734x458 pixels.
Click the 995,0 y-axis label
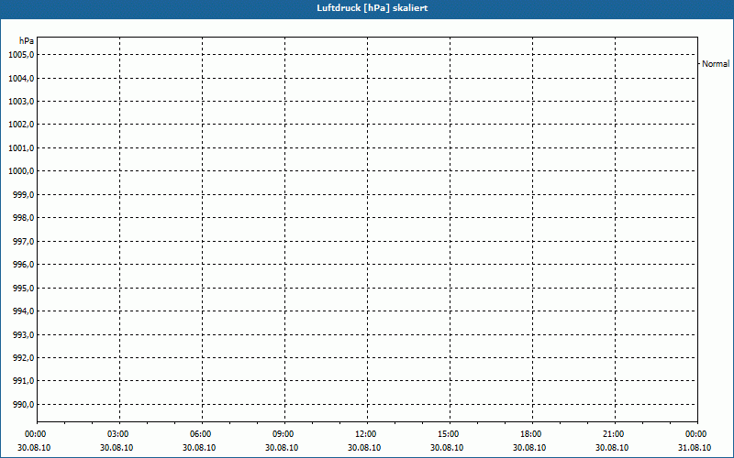tap(24, 288)
